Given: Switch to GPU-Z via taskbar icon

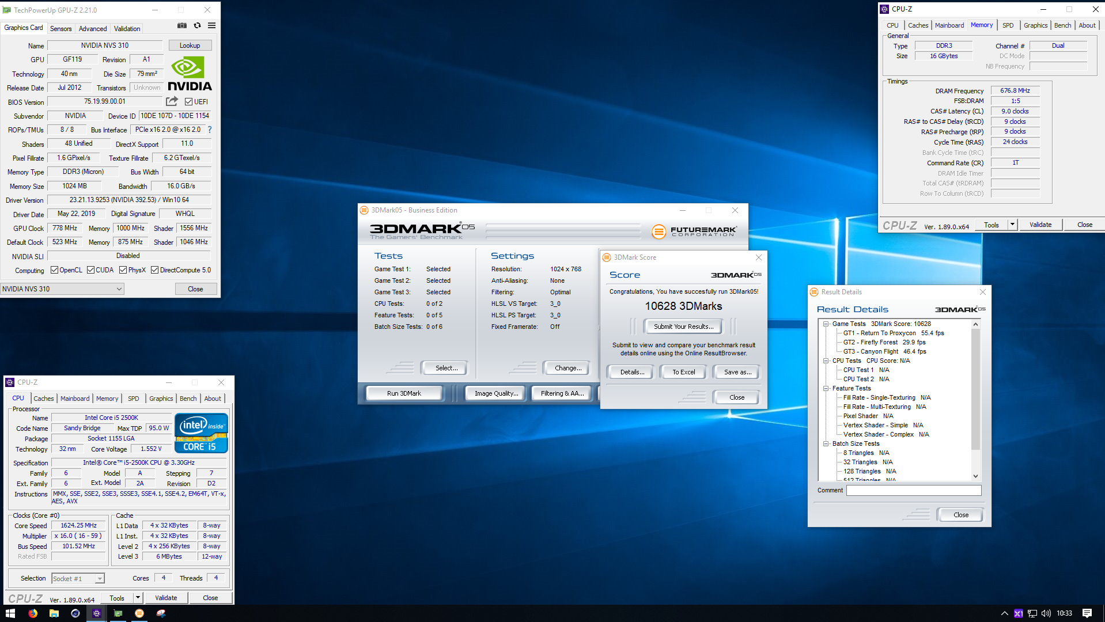Looking at the screenshot, I should click(118, 613).
